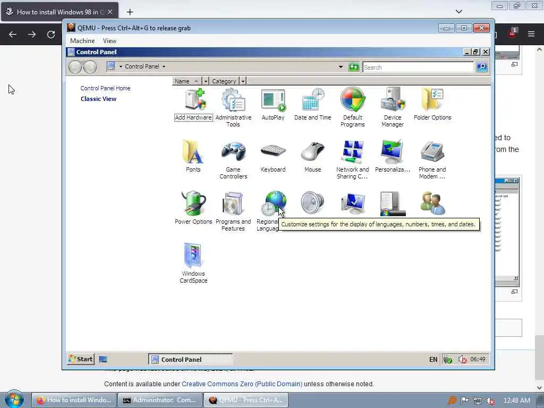This screenshot has height=408, width=544.
Task: Expand the arrow after Control Panel breadcrumb
Action: 164,66
